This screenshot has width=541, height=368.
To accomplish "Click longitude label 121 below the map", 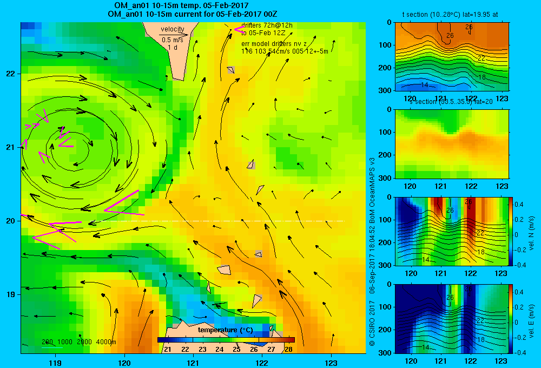I will (x=193, y=363).
